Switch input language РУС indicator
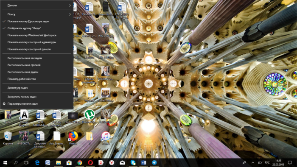The image size is (297, 167). click(x=267, y=163)
